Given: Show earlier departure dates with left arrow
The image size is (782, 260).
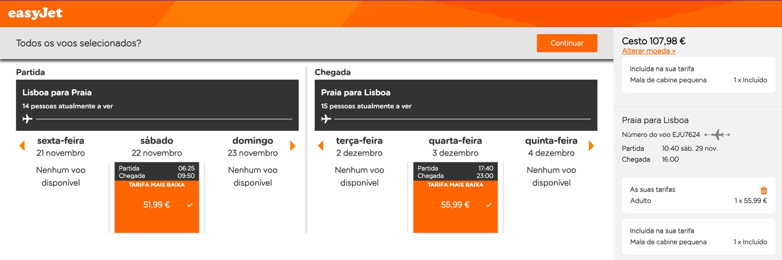Looking at the screenshot, I should 22,146.
